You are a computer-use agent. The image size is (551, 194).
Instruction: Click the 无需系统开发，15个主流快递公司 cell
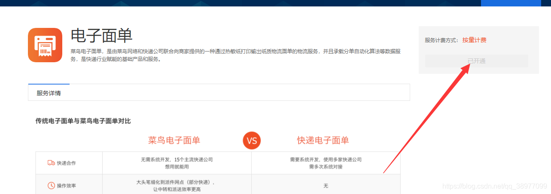177,163
